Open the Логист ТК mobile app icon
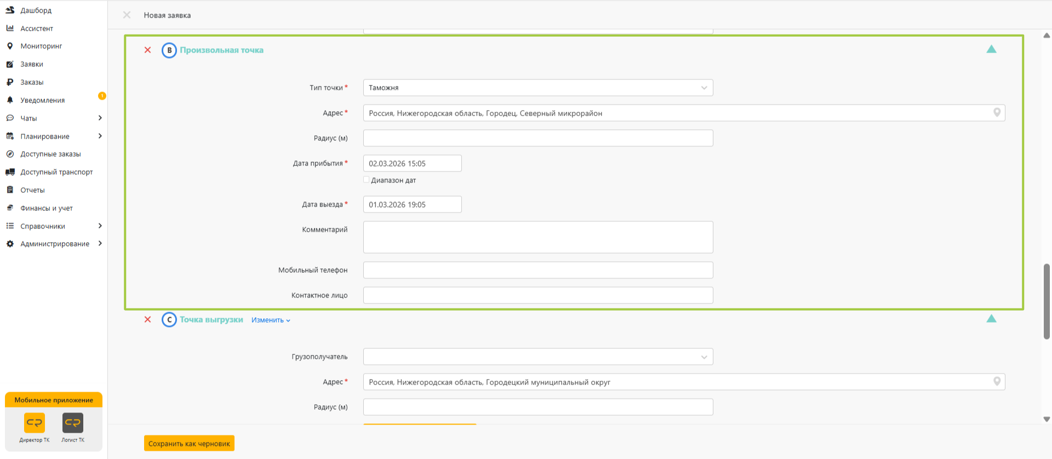The image size is (1052, 459). (x=73, y=423)
